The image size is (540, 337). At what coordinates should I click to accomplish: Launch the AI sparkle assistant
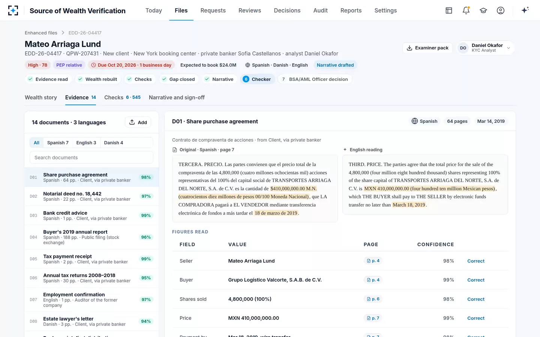pyautogui.click(x=525, y=10)
